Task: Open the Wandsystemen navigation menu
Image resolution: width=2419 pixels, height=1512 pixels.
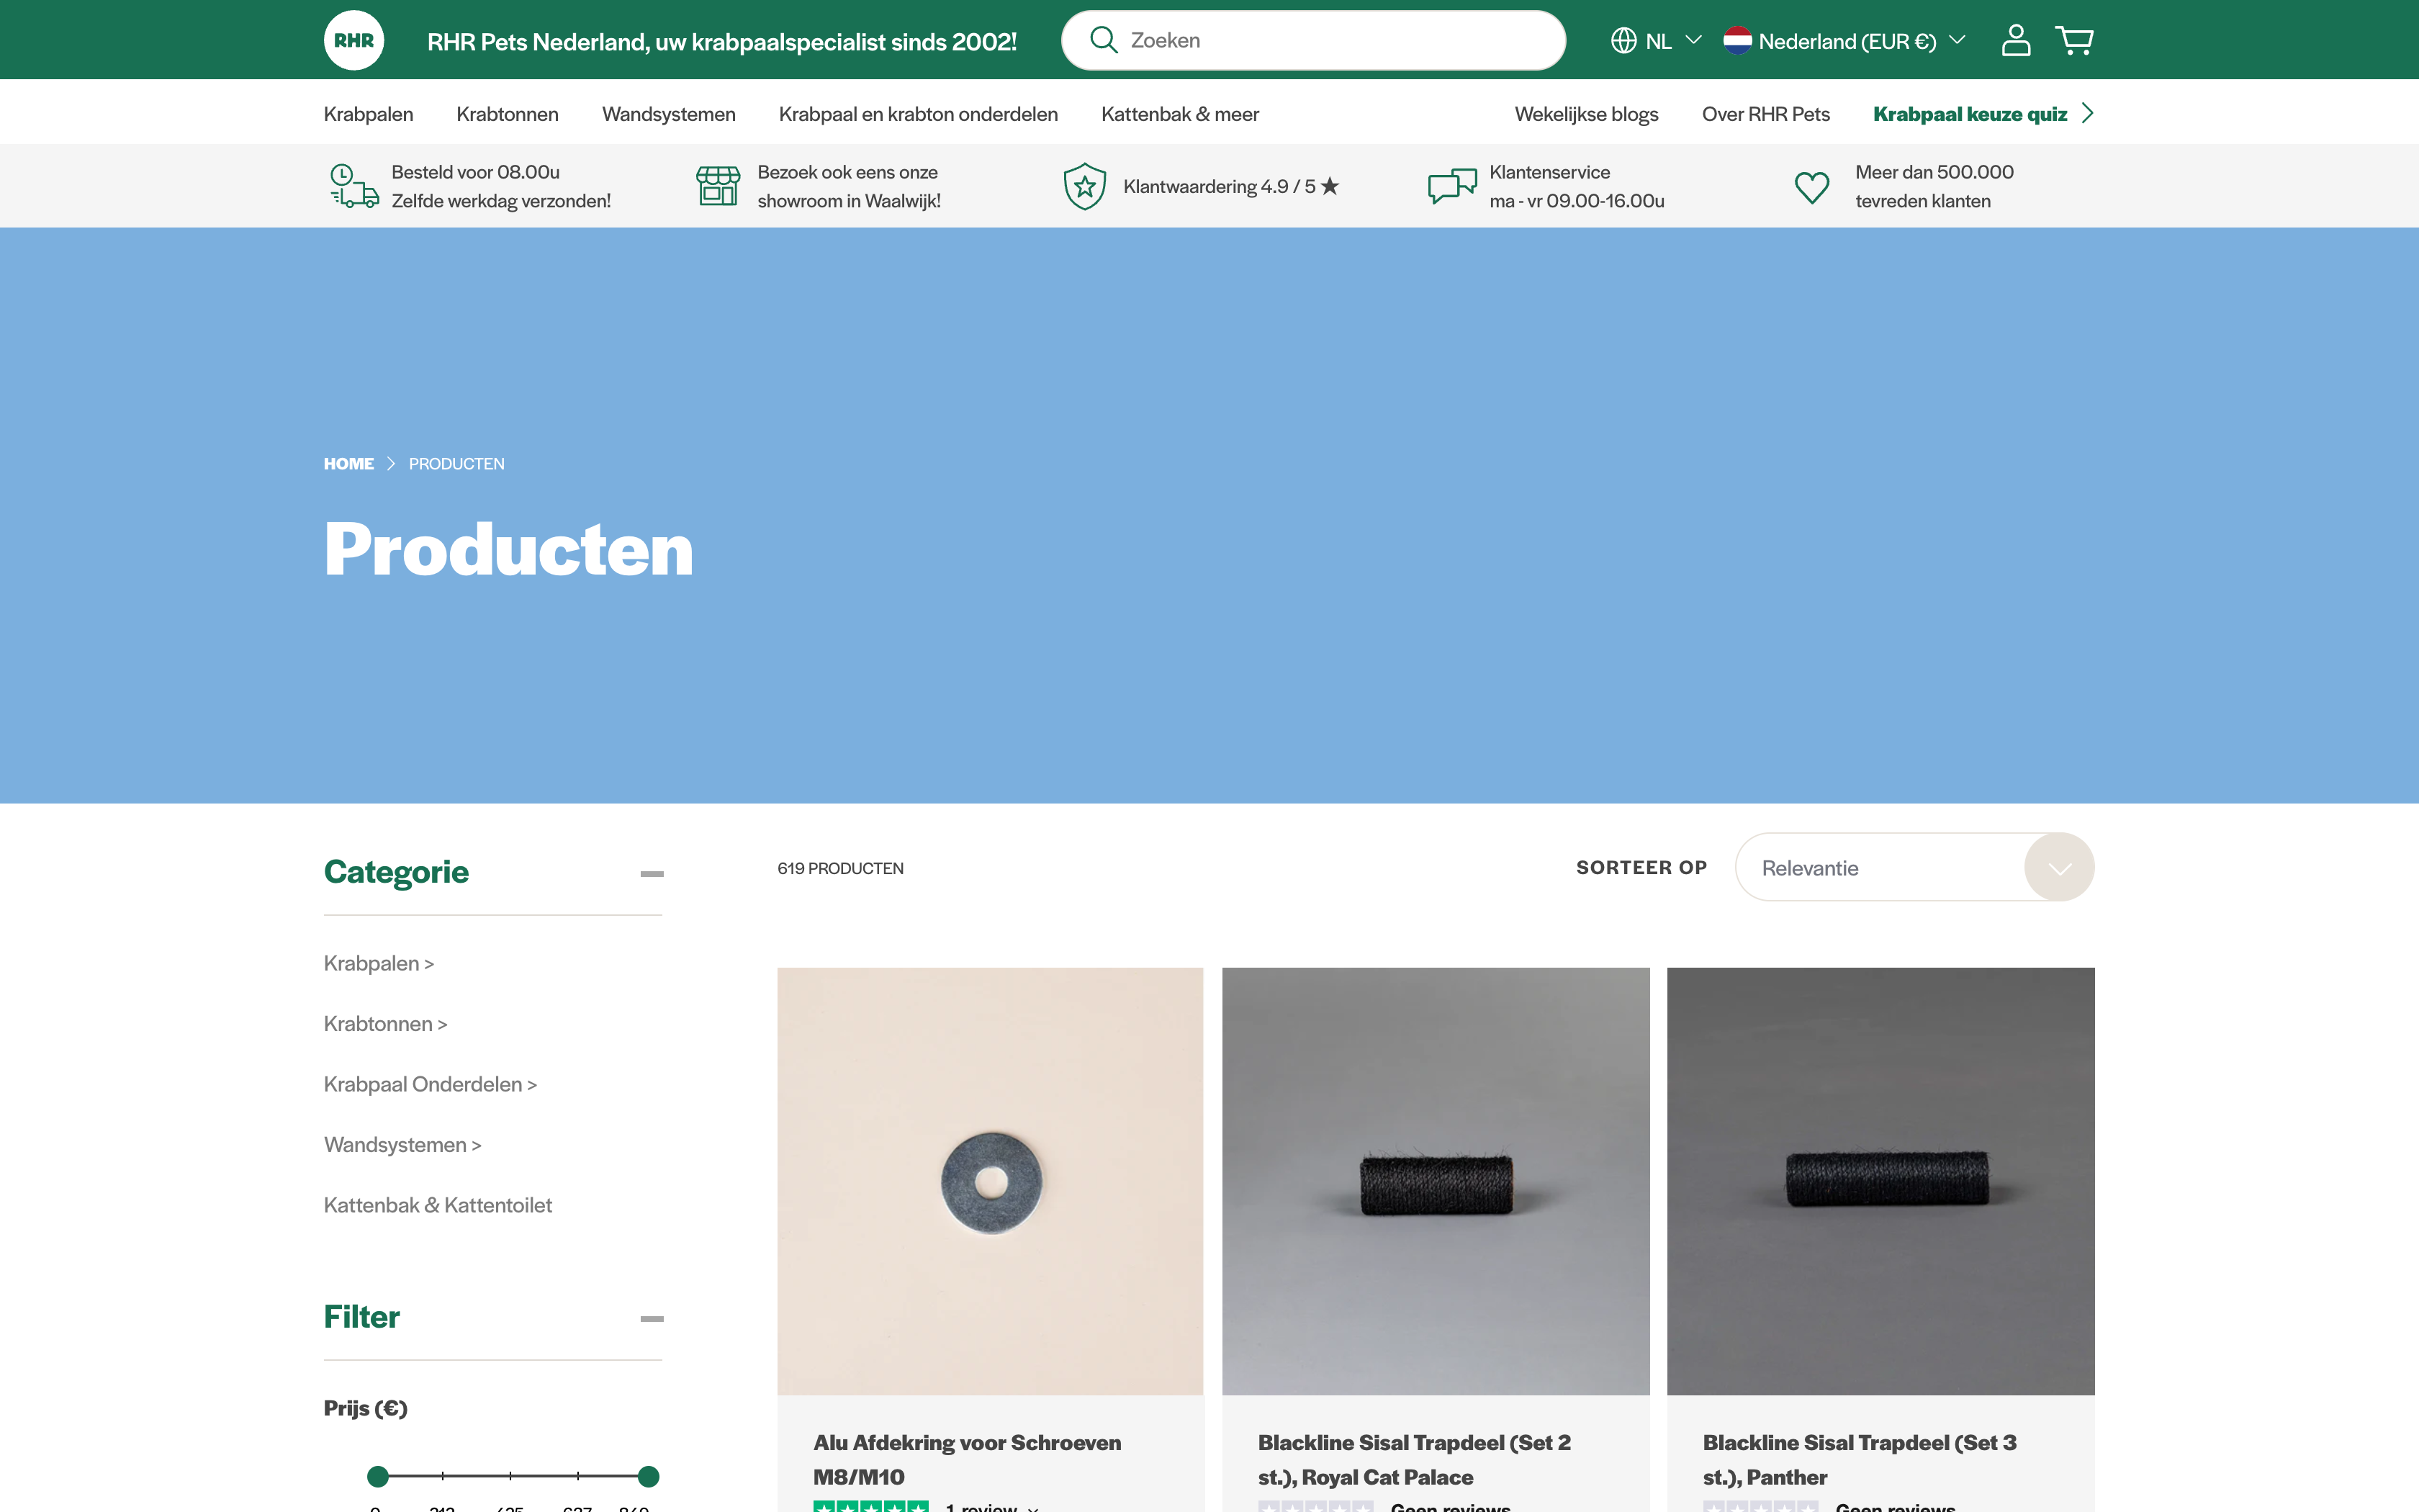Action: pos(667,114)
